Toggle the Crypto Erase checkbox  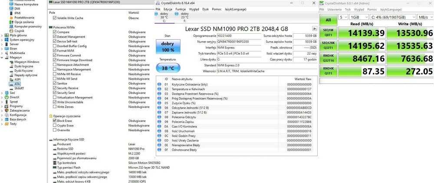[x=55, y=125]
